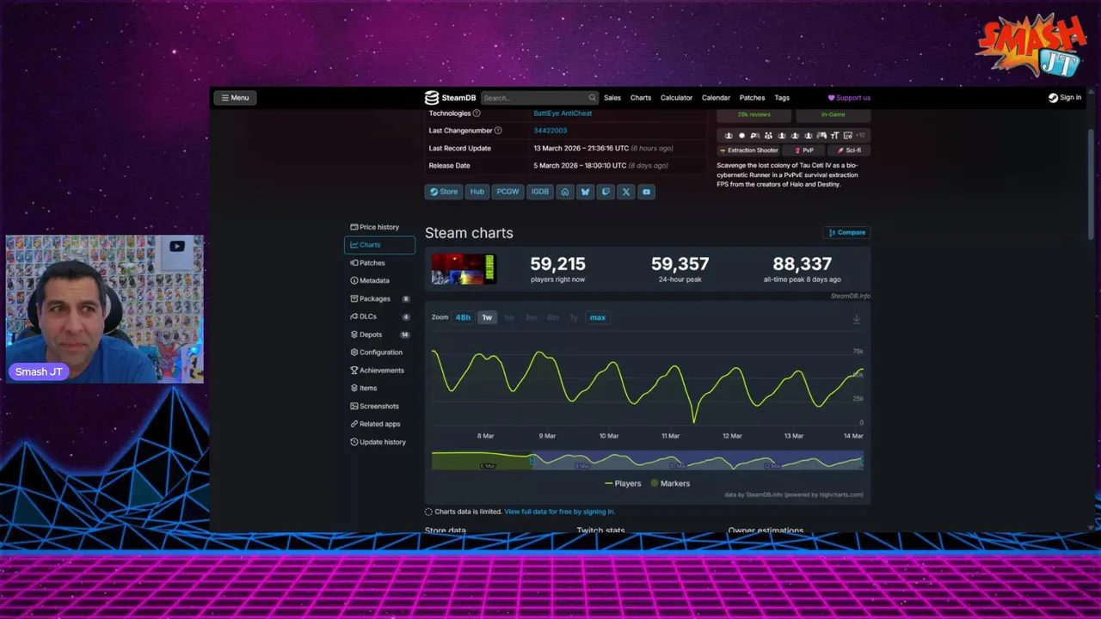The height and width of the screenshot is (619, 1101).
Task: Click the left navigator range handle
Action: click(x=532, y=461)
